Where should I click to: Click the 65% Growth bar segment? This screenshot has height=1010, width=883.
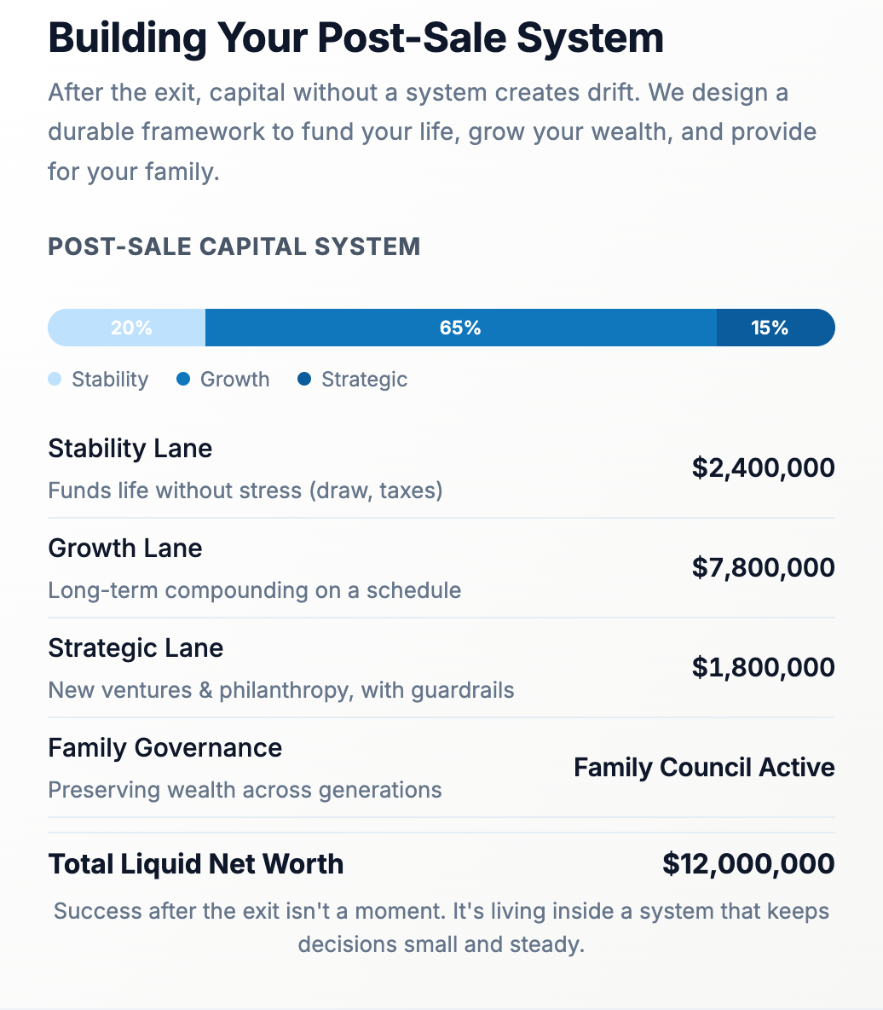click(460, 328)
